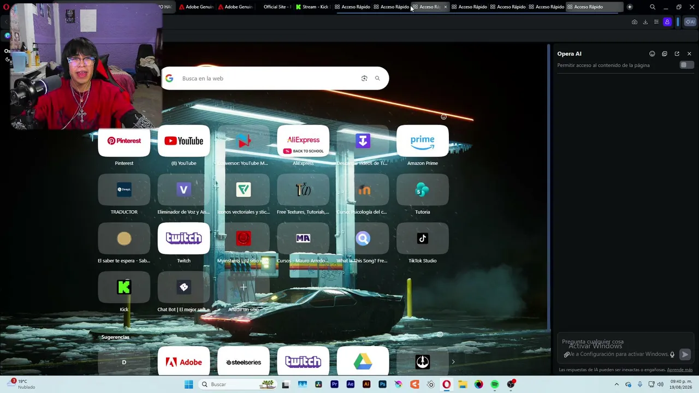Image resolution: width=699 pixels, height=393 pixels.
Task: Open the TRADUCTOR DeepL tile
Action: (124, 190)
